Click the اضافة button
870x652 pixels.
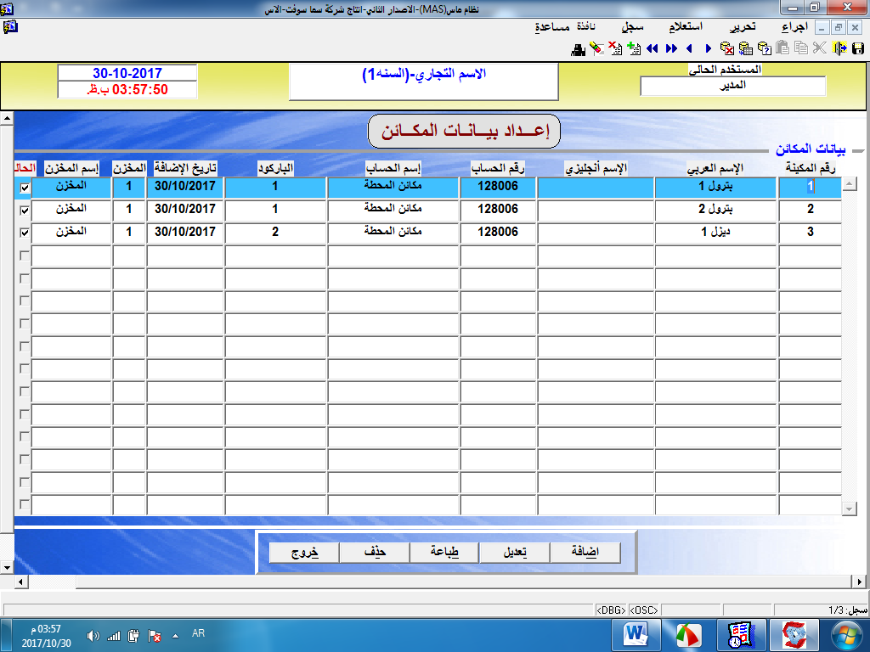(x=585, y=552)
